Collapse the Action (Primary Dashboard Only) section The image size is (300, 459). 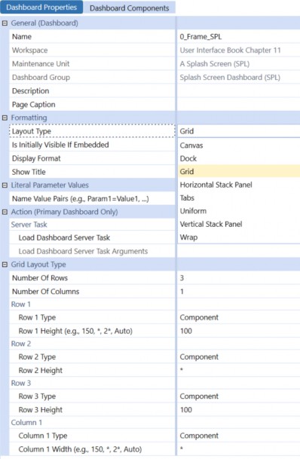click(x=5, y=212)
